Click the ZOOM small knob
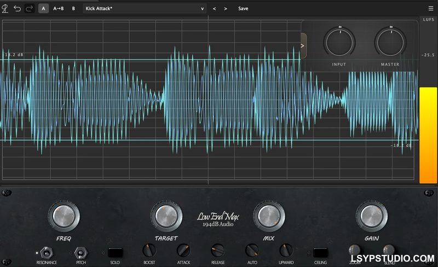The image size is (438, 267). click(x=354, y=249)
